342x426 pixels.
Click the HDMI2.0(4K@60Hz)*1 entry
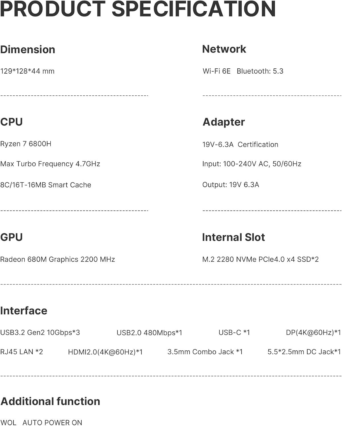click(105, 352)
